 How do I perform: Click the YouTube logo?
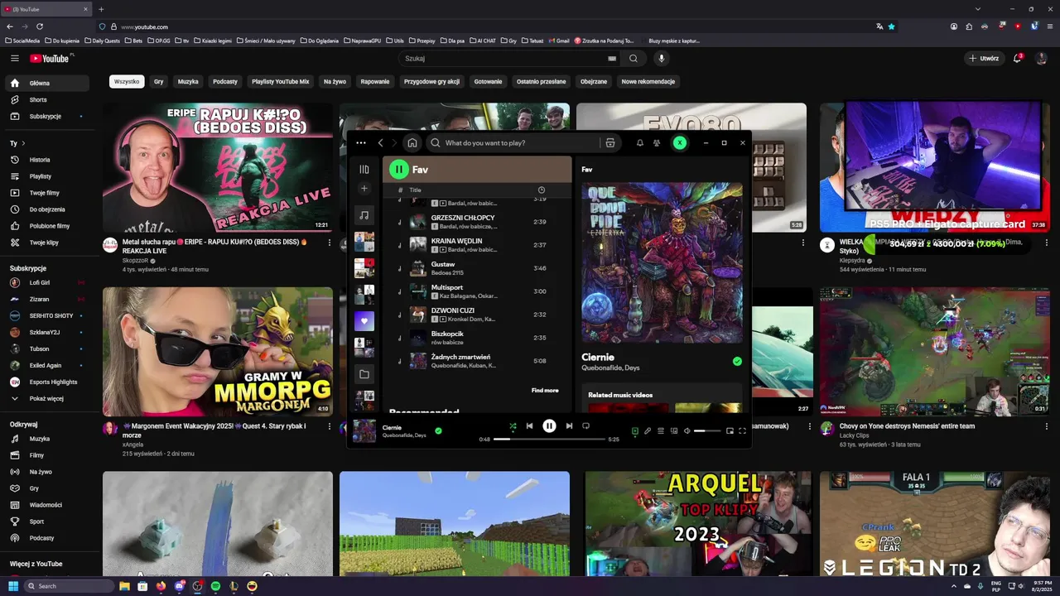pos(51,58)
